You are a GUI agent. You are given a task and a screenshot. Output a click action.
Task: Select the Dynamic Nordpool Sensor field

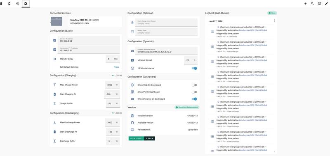point(166,50)
